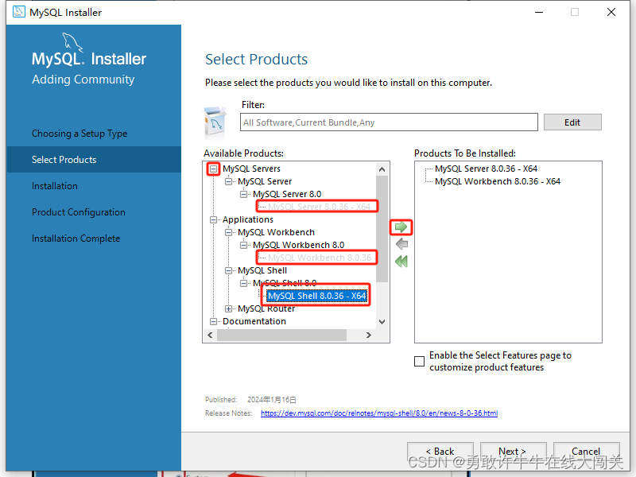Click the gray remove-product left arrow
This screenshot has width=636, height=477.
tap(401, 244)
